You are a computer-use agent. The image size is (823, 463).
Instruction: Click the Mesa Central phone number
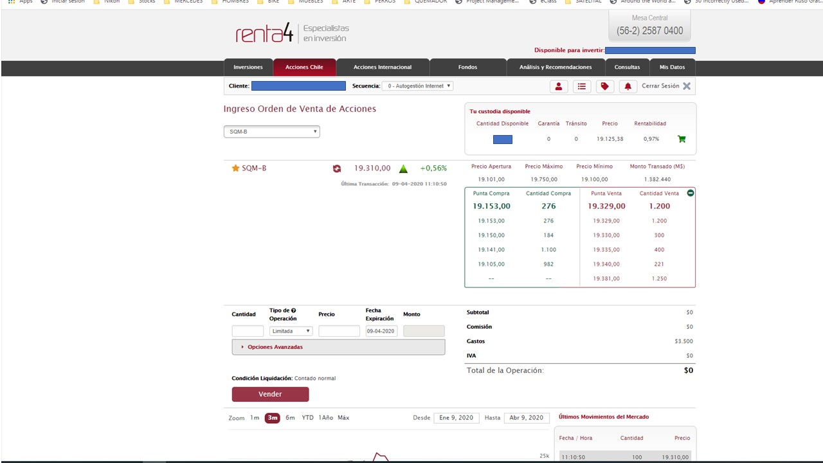649,31
